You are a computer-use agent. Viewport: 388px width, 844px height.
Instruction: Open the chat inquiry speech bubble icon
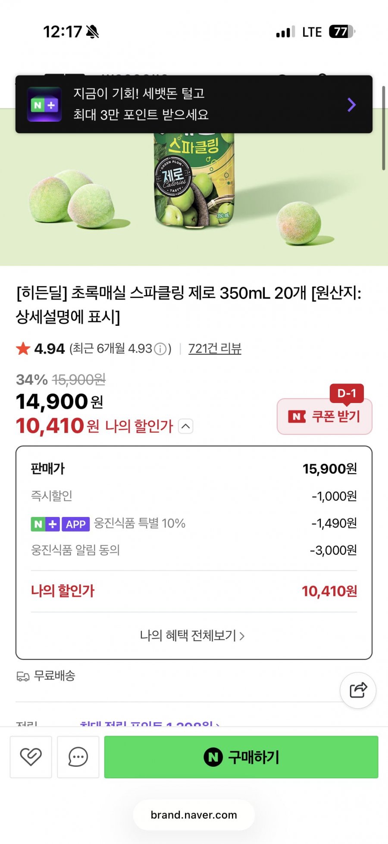[x=78, y=757]
